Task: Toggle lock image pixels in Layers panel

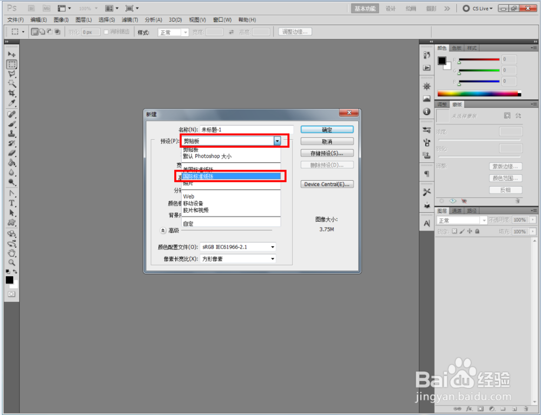Action: 462,231
